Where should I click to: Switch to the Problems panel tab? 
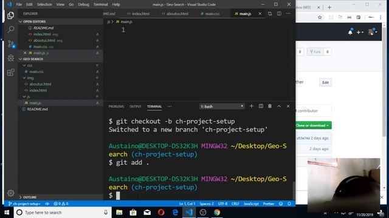click(x=116, y=107)
